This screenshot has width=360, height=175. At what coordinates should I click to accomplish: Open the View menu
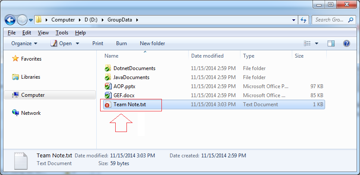point(43,33)
